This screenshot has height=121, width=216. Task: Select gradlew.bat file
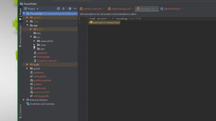coord(40,88)
